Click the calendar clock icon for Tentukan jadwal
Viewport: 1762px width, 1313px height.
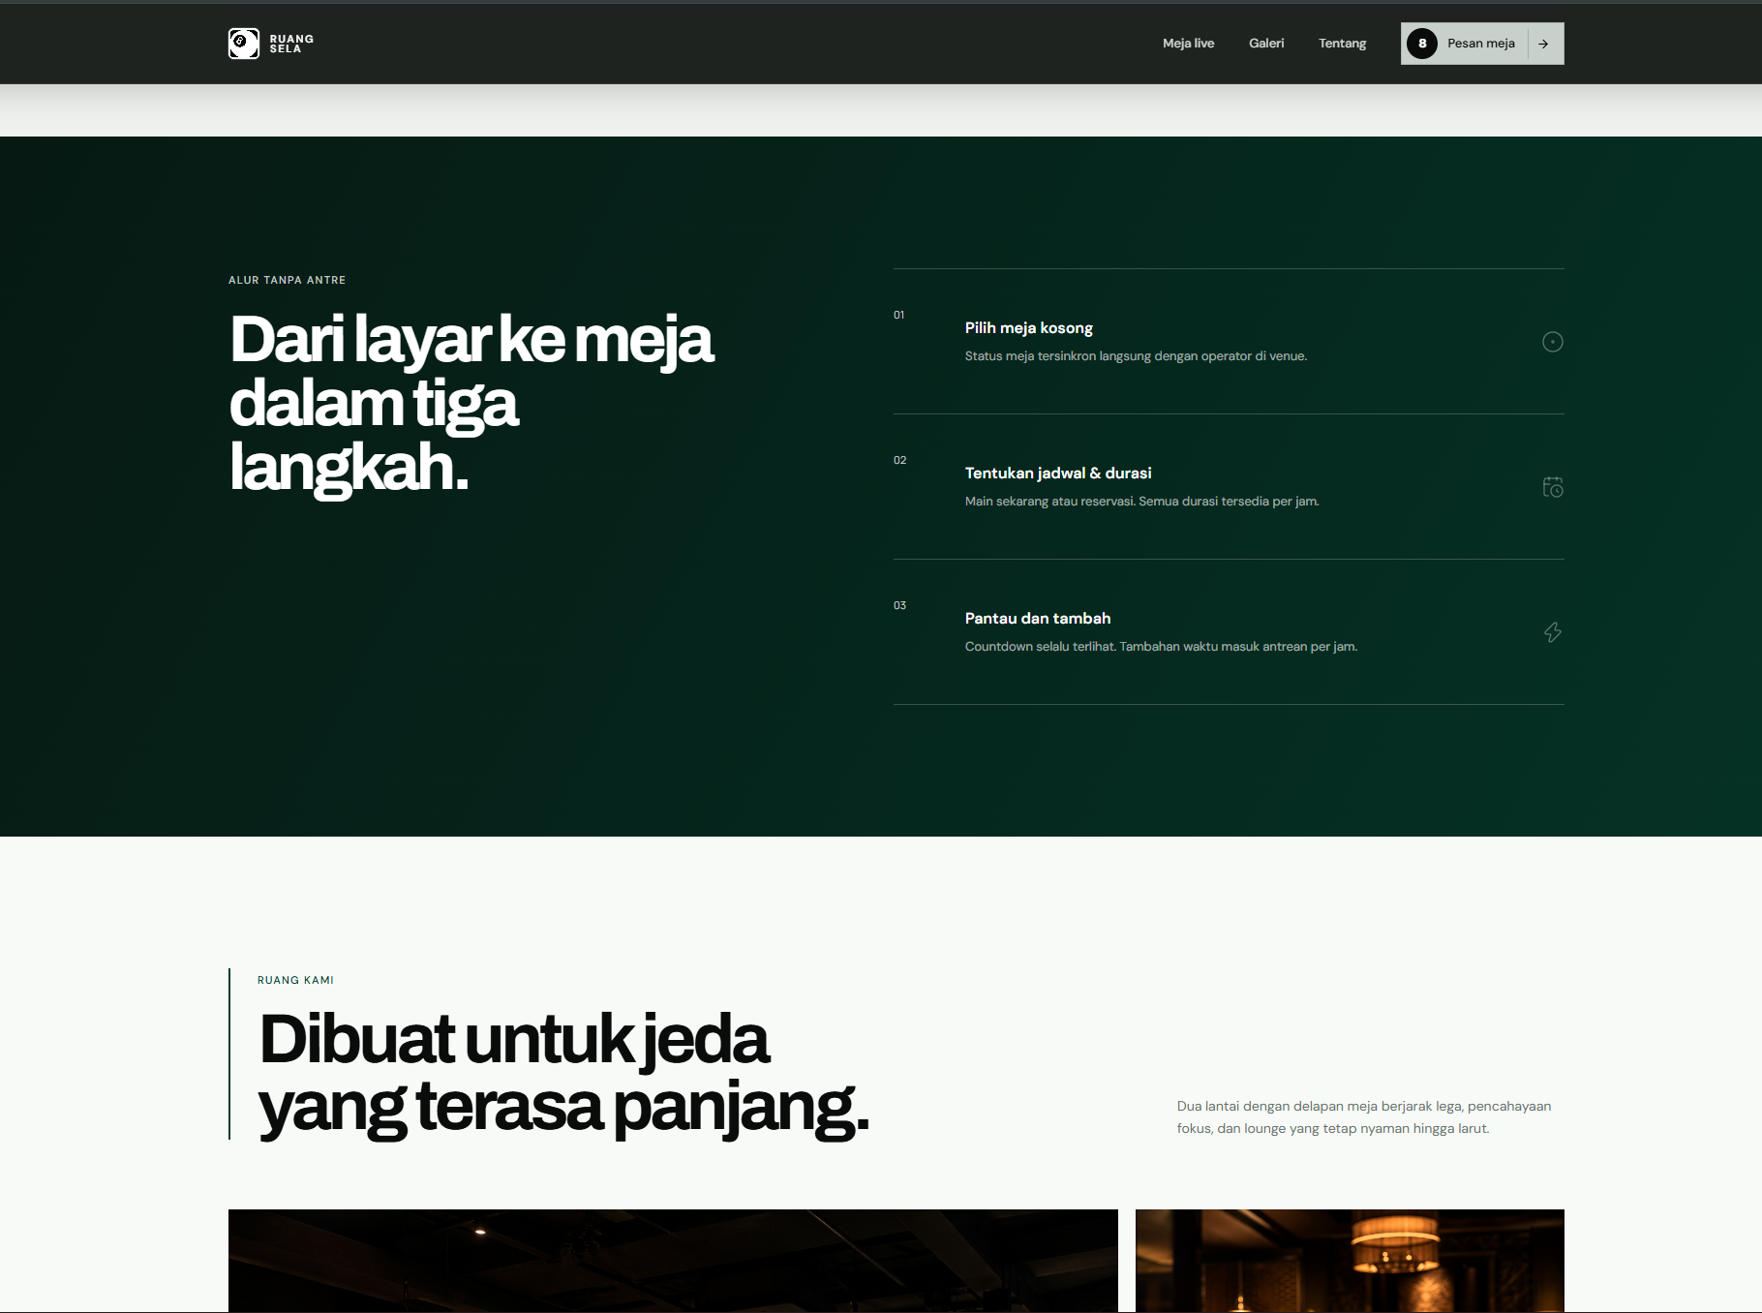(x=1553, y=487)
